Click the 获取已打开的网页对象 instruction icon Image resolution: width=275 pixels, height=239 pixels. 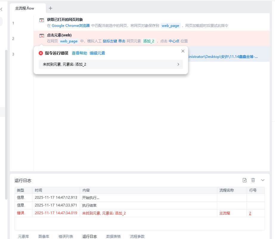click(42, 20)
